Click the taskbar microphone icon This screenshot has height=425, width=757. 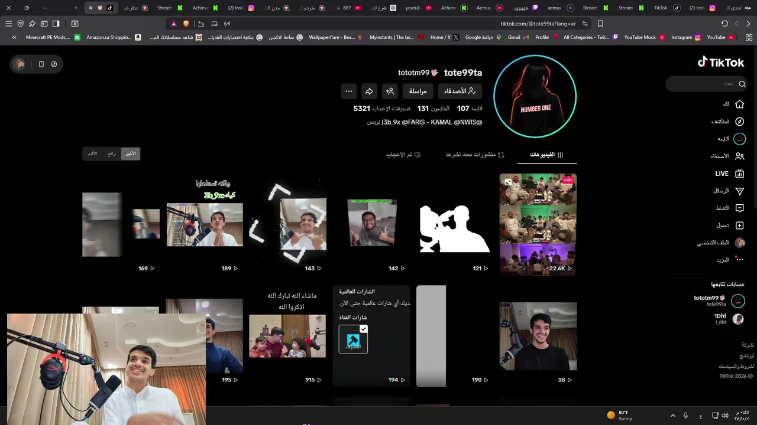point(685,416)
